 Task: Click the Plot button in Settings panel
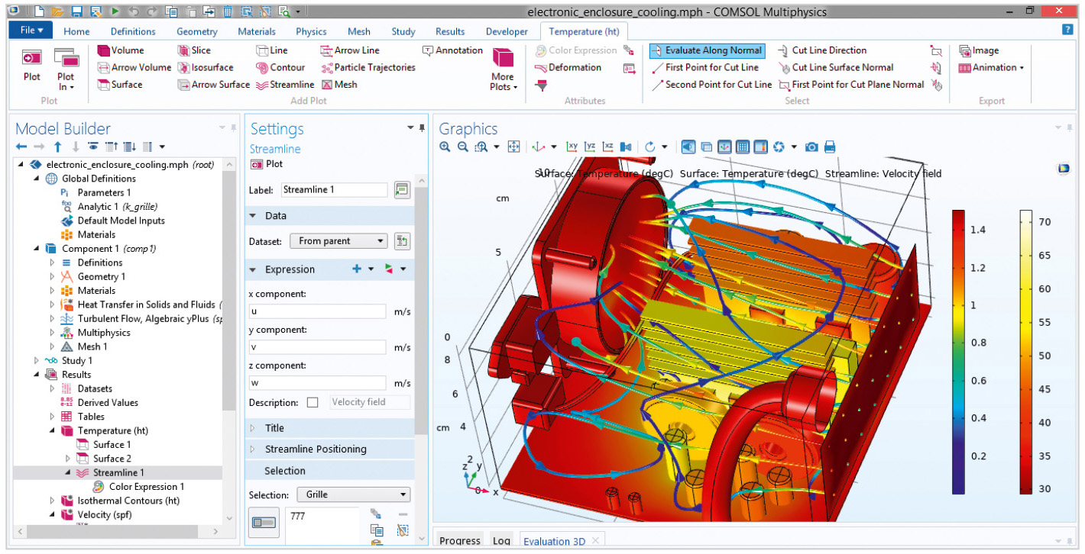267,164
